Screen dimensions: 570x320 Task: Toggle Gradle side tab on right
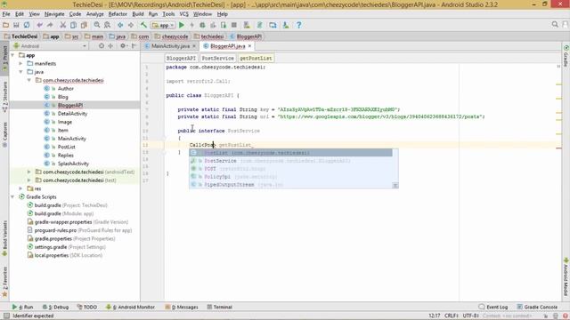click(x=566, y=56)
